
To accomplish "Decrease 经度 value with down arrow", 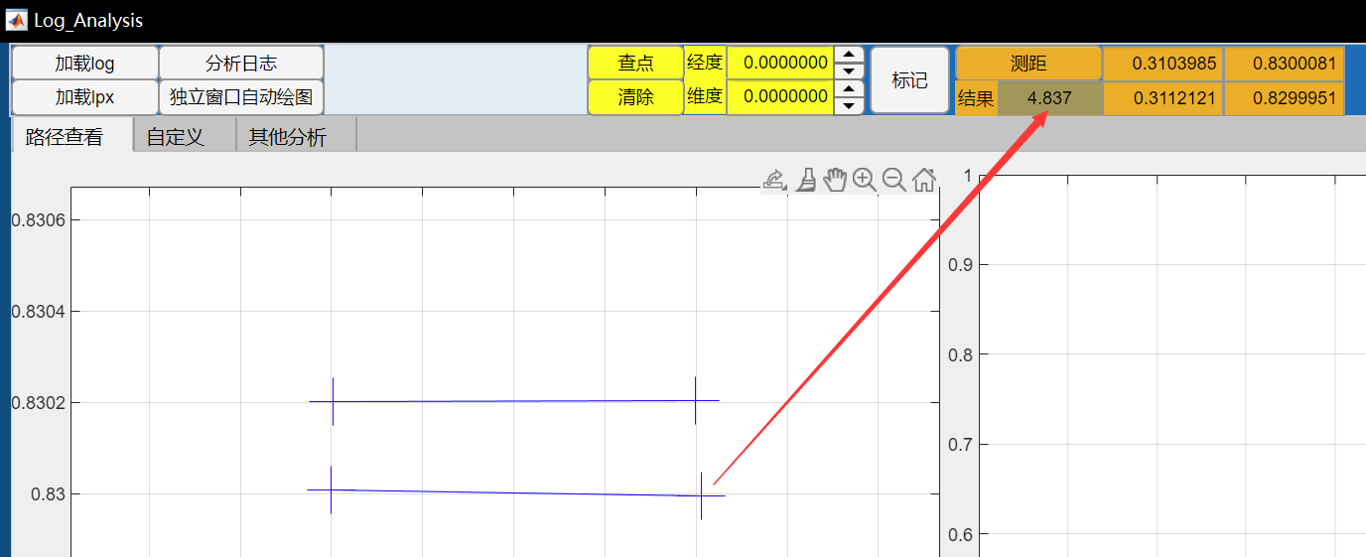I will tap(848, 70).
